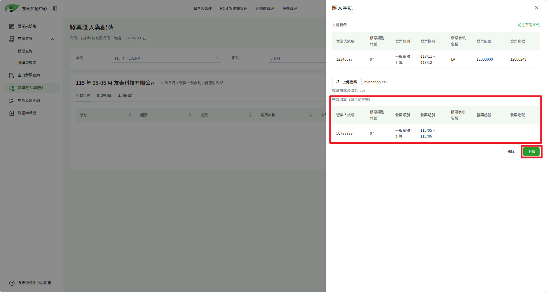
Task: Click the 友泰加值中心 logo
Action: [x=26, y=8]
